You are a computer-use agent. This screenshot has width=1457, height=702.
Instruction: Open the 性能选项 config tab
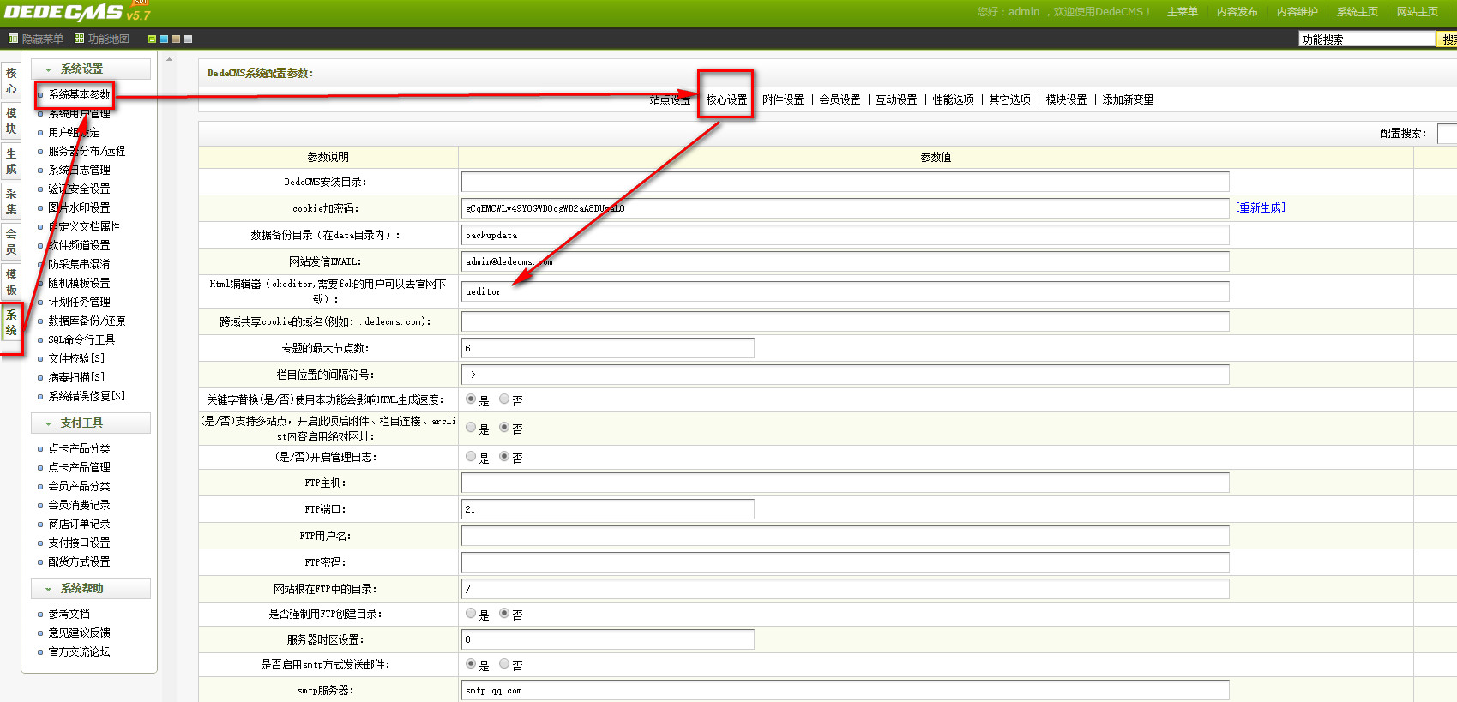tap(953, 100)
